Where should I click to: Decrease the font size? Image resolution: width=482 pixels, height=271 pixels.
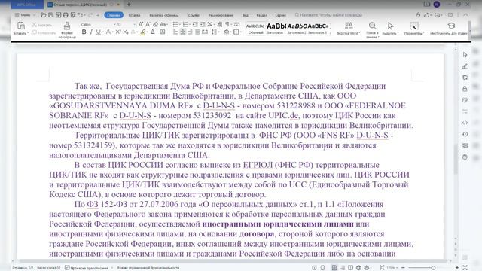[148, 24]
